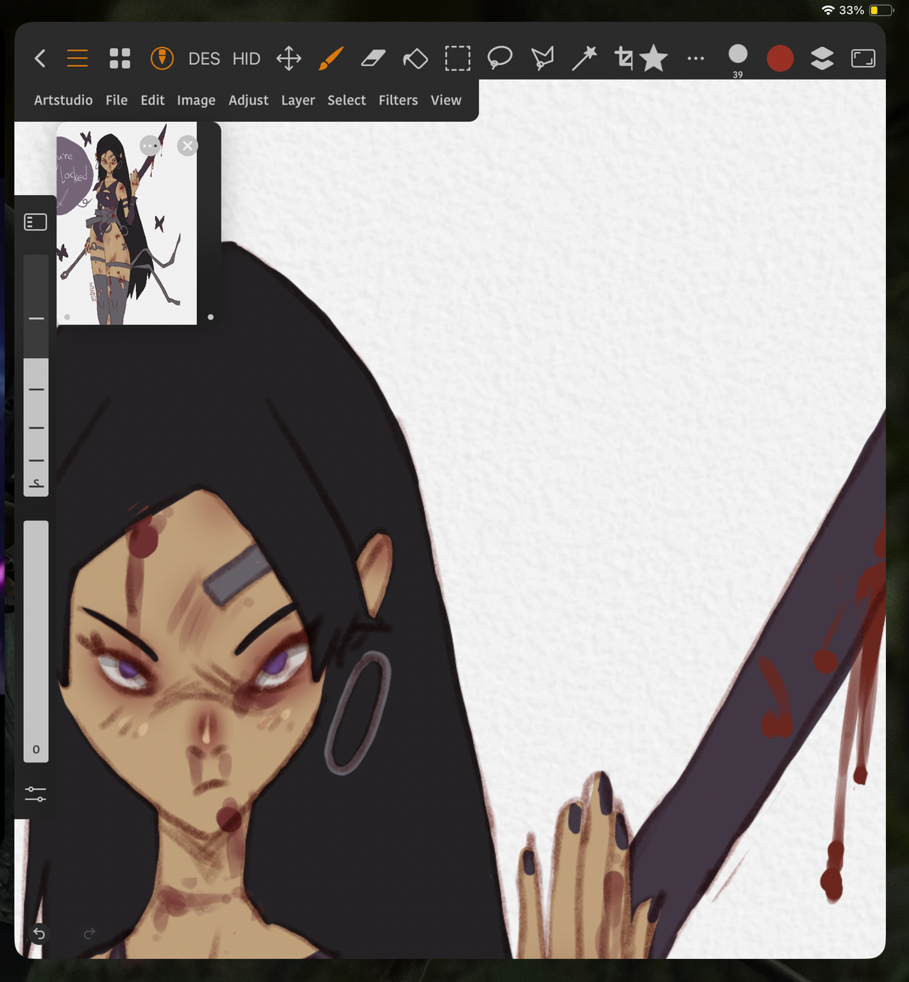
Task: Toggle the orange hamburger menu bar
Action: (78, 58)
